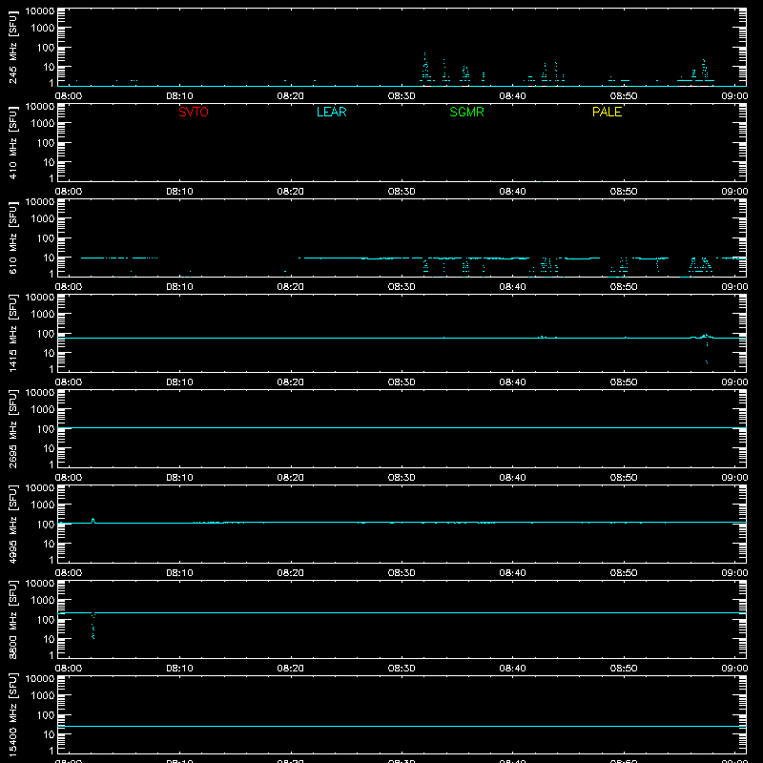Viewport: 763px width, 763px height.
Task: Click the 245 MHz [SFU] axis label
Action: [x=12, y=48]
